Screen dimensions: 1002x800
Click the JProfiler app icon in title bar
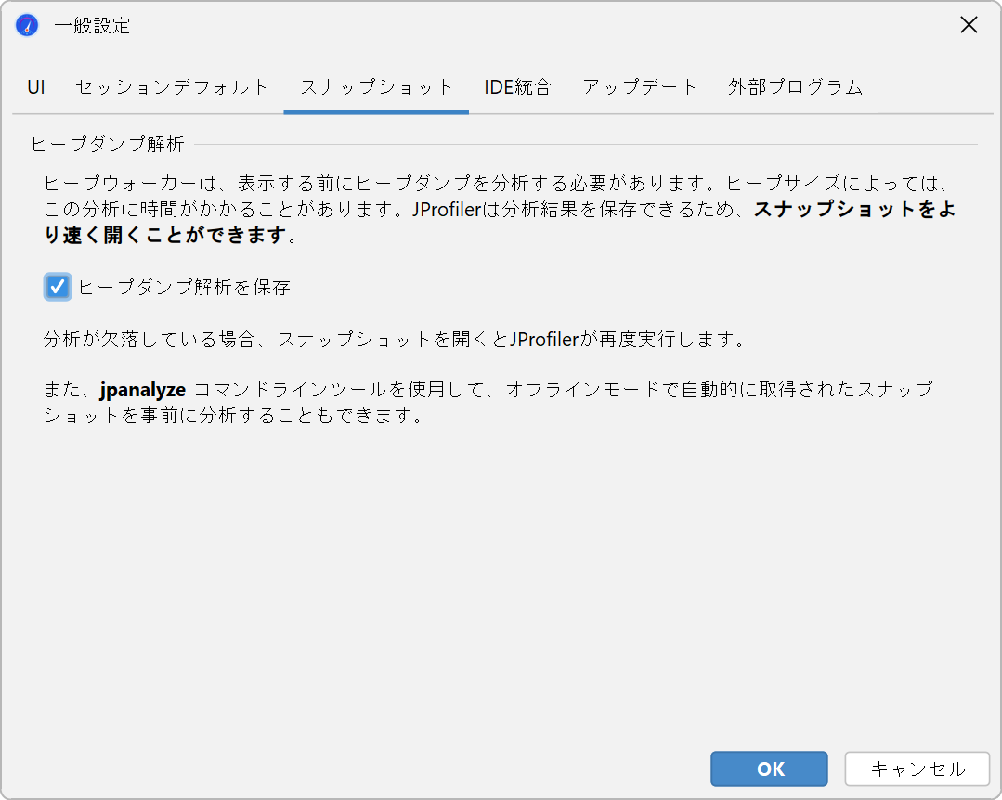(x=27, y=26)
